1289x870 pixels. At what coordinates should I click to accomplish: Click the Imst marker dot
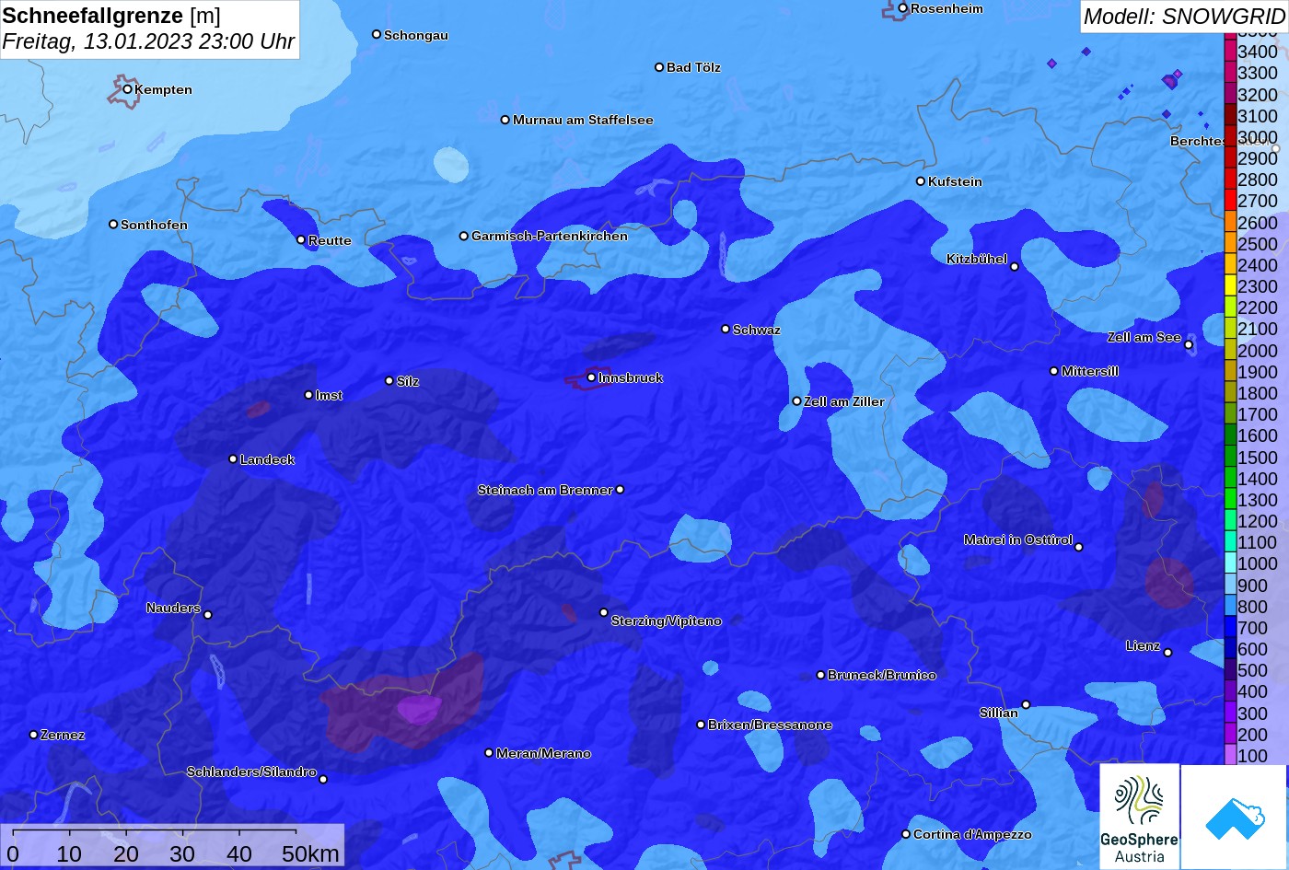(308, 395)
